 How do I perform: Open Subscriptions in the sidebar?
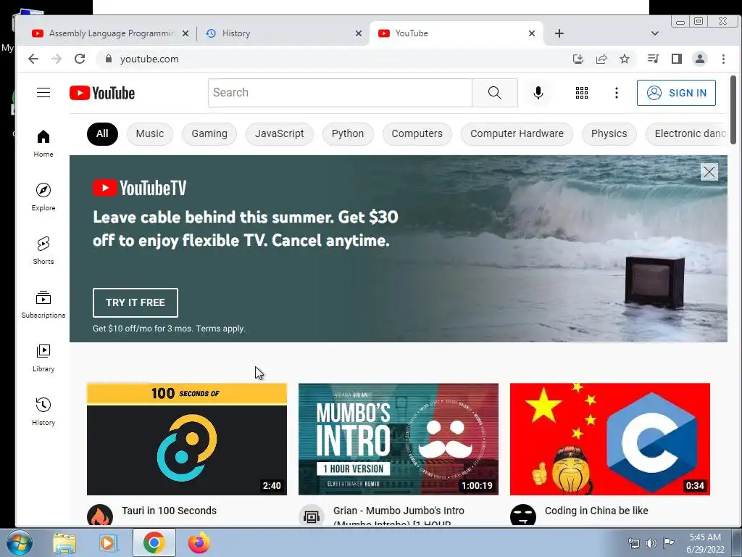point(43,305)
